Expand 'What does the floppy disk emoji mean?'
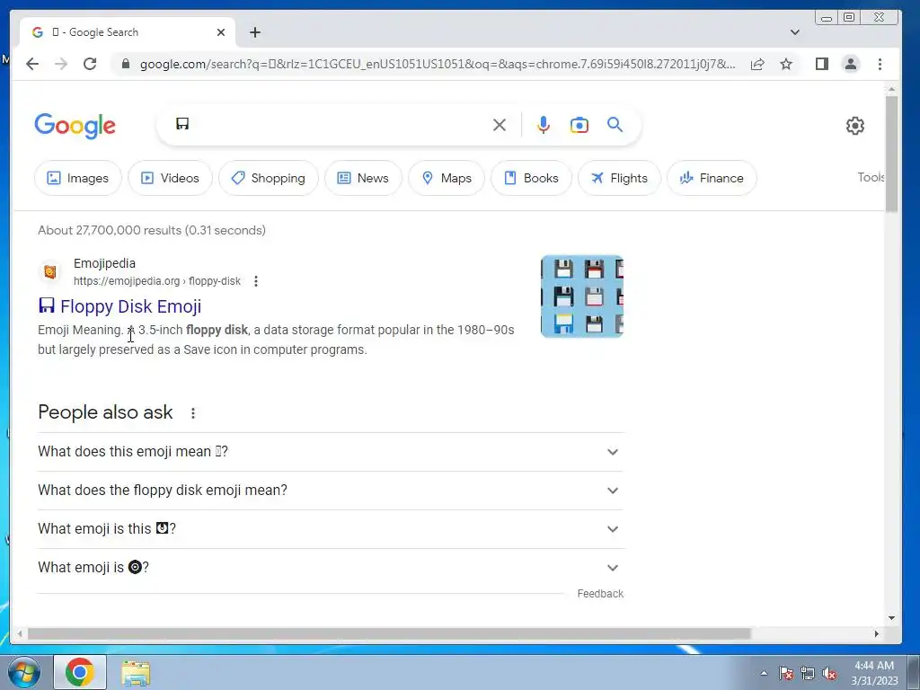Image resolution: width=920 pixels, height=690 pixels. [x=331, y=491]
